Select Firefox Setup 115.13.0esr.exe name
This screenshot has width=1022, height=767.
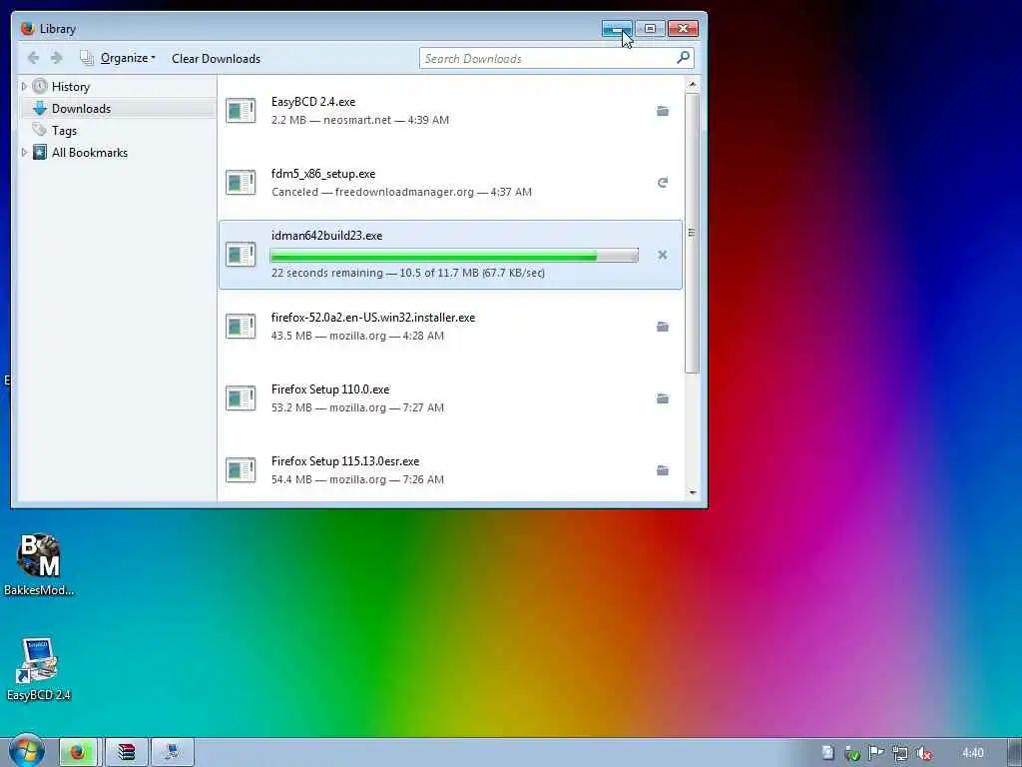344,461
